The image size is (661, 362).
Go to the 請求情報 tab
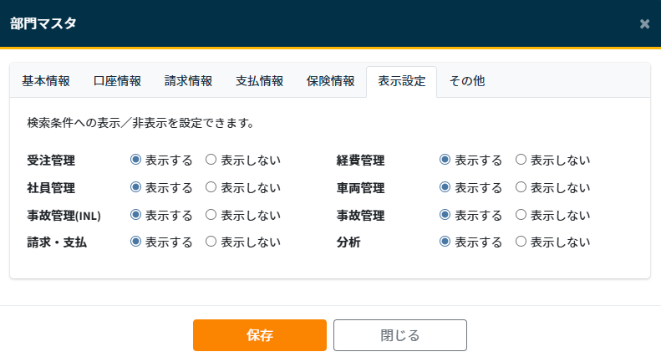click(x=188, y=81)
